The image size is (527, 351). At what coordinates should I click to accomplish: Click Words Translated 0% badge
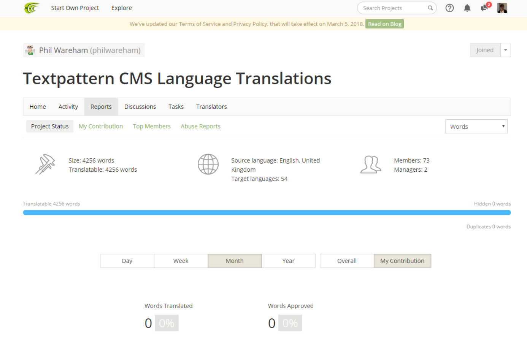(167, 323)
